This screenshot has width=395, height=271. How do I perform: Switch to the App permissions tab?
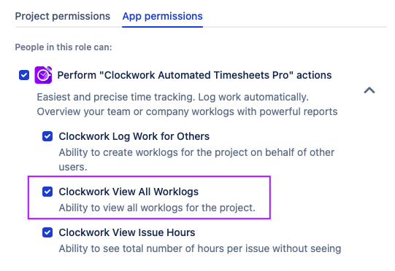pos(163,16)
